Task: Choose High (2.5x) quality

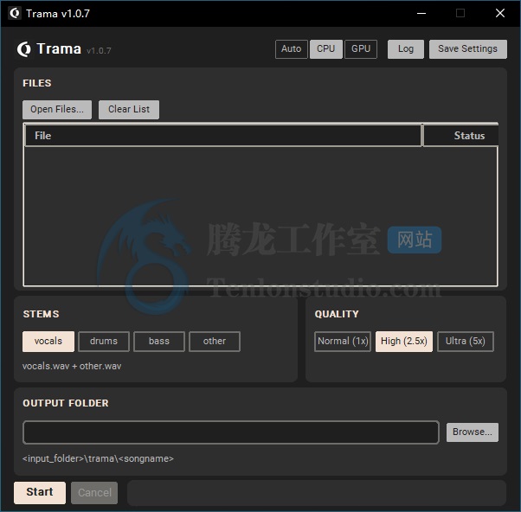Action: [x=404, y=342]
